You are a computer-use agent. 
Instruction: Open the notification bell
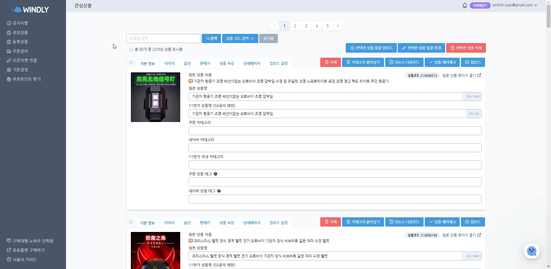465,5
